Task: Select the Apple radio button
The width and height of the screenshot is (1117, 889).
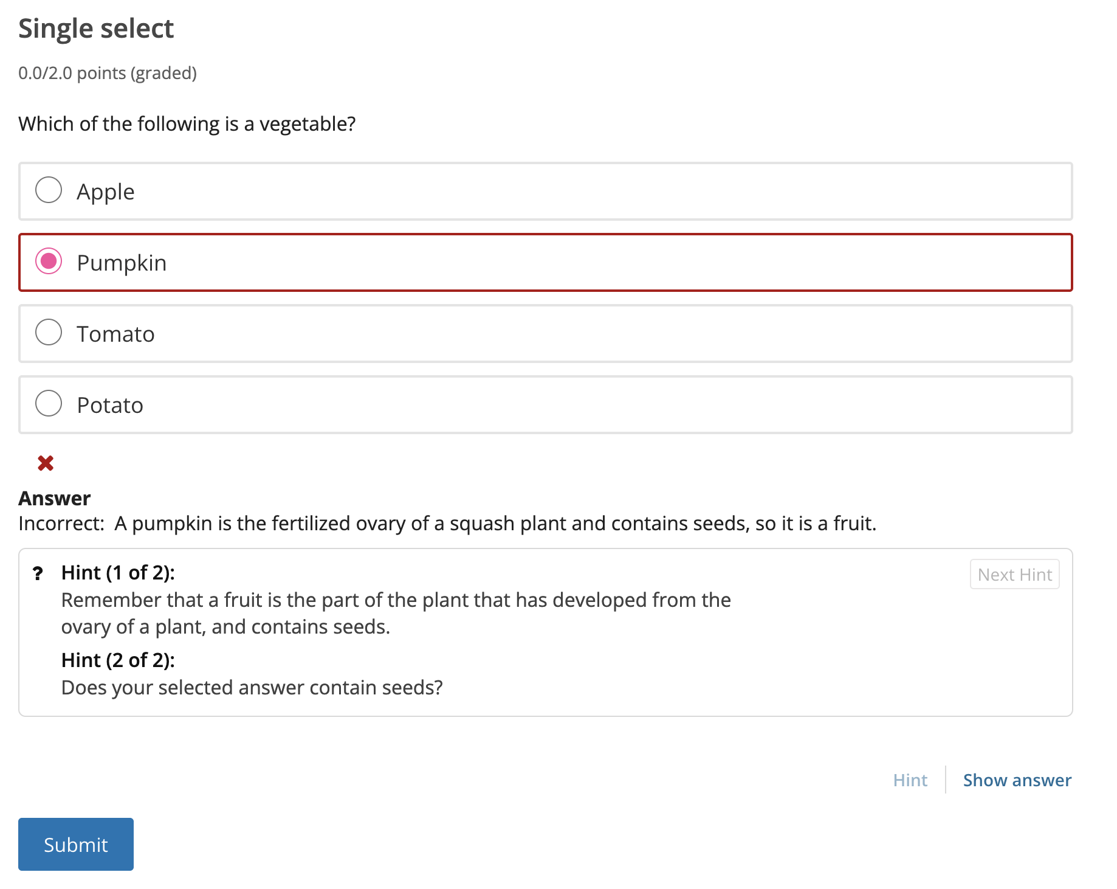Action: [49, 190]
